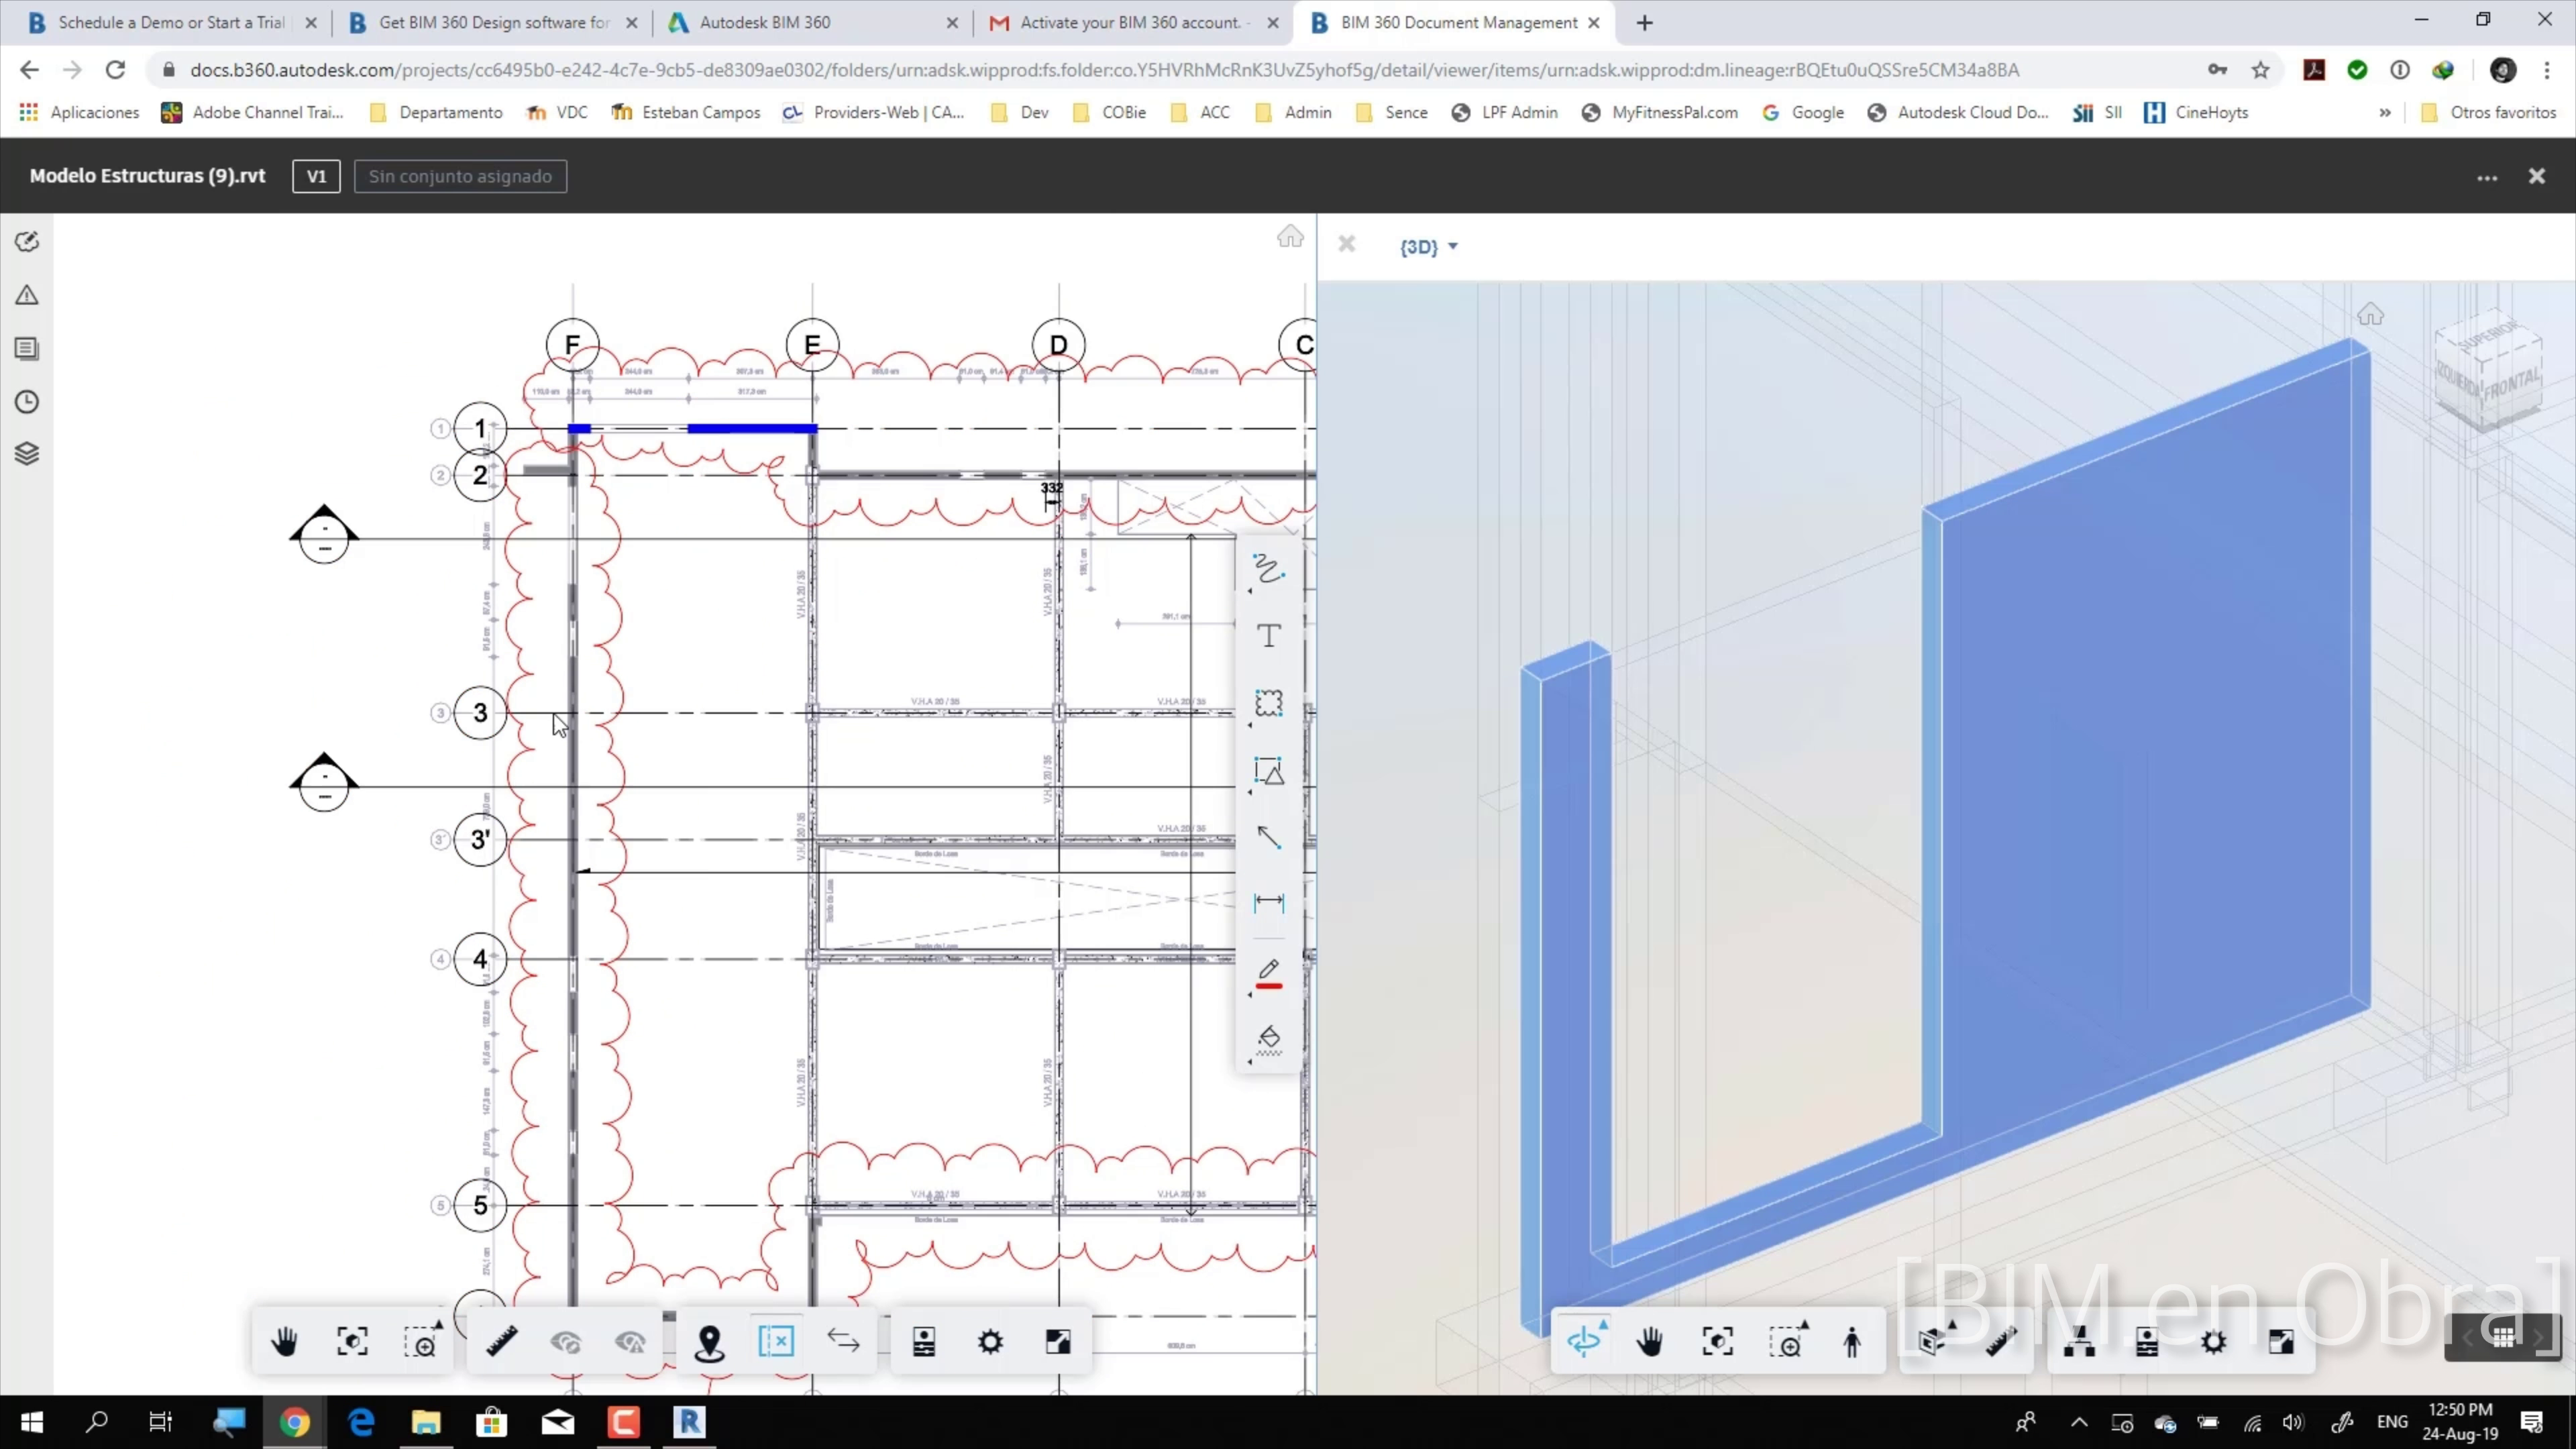Viewport: 2576px width, 1449px height.
Task: Choose the cloud markup shape tool
Action: (1268, 703)
